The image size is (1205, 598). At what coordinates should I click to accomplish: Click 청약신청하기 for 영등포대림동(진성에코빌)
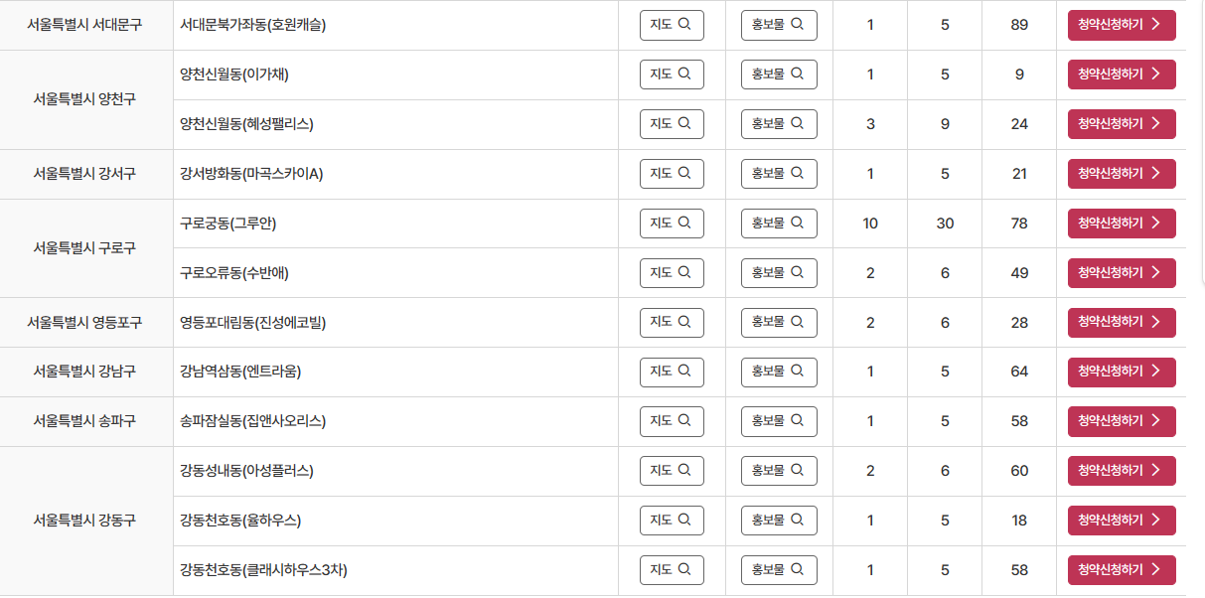[x=1122, y=323]
